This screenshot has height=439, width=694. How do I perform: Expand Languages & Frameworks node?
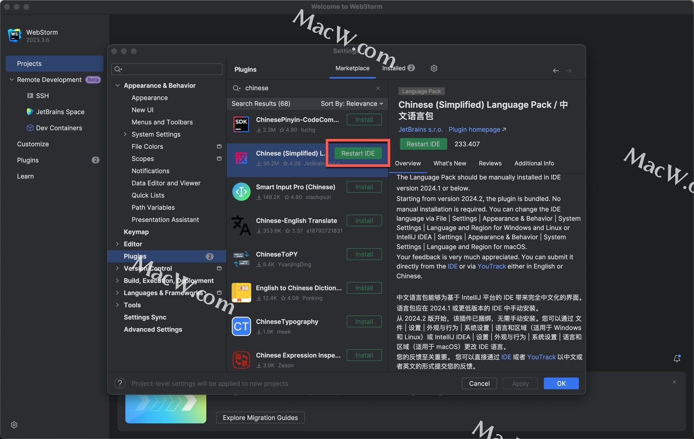pos(117,293)
